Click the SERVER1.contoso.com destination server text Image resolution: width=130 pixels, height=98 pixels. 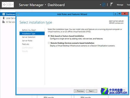coord(116,23)
